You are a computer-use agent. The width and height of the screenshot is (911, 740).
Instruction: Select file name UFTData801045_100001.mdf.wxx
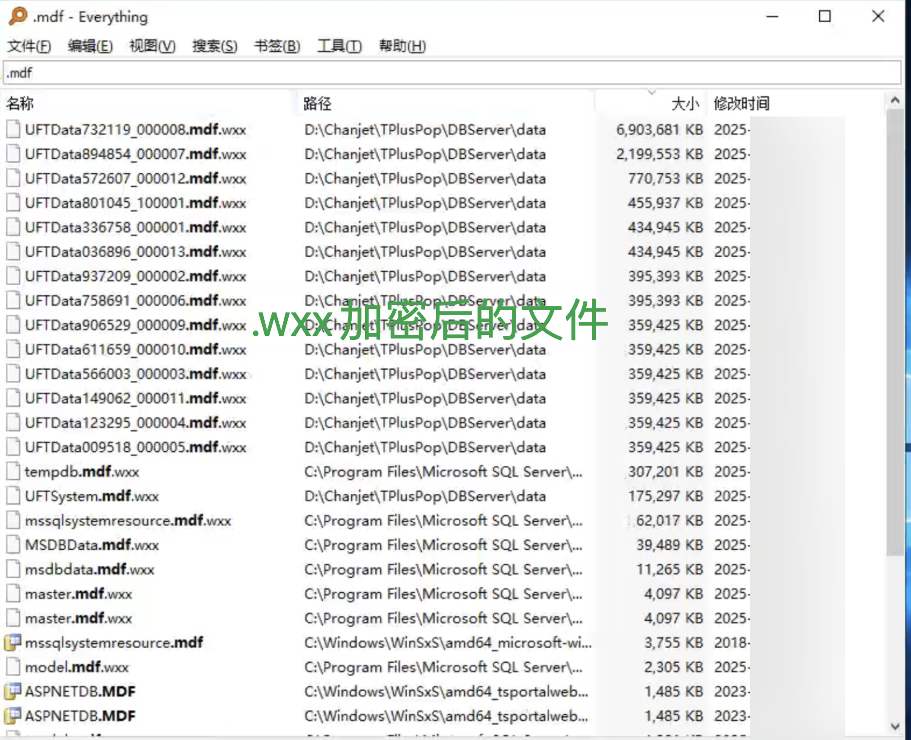point(135,203)
